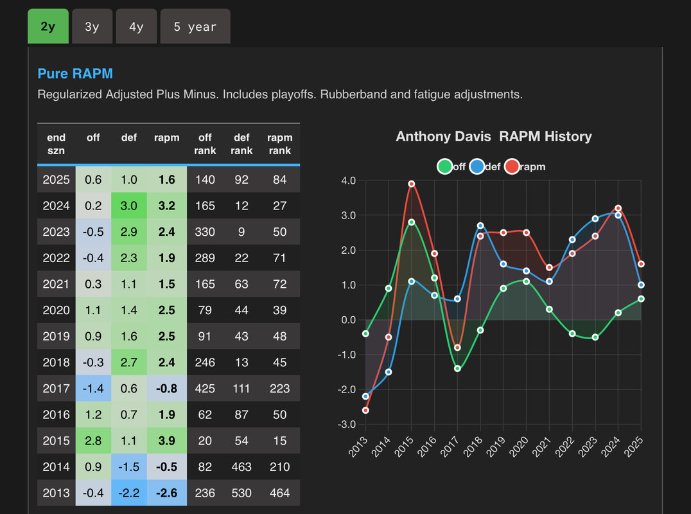
Task: Click the 2016 season row label
Action: (56, 414)
